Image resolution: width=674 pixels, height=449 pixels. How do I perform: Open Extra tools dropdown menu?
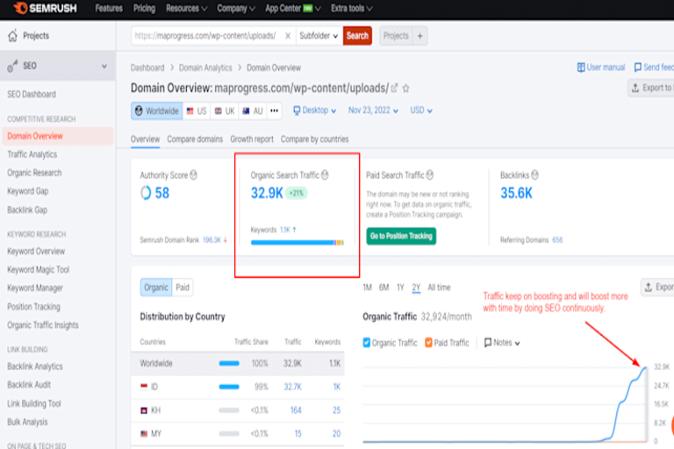point(352,8)
